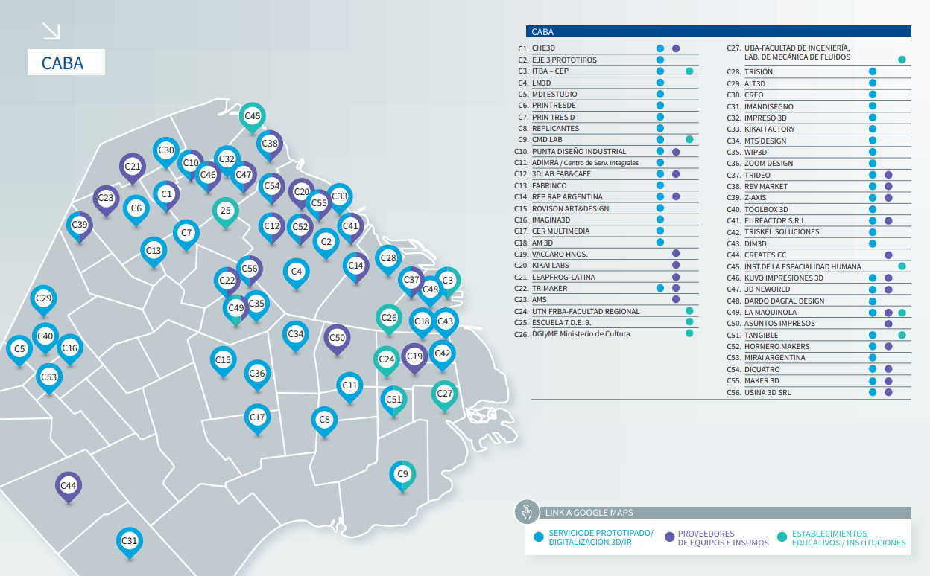930x576 pixels.
Task: Open "UTN FRBA-FACULTAD REGIONAL" entry
Action: tap(586, 311)
